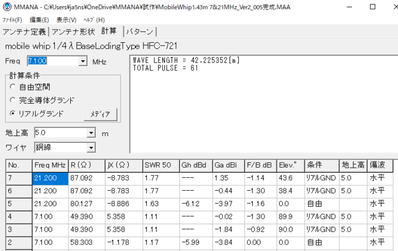
Task: Click F/B value -0.92 in row 3
Action: (261, 230)
